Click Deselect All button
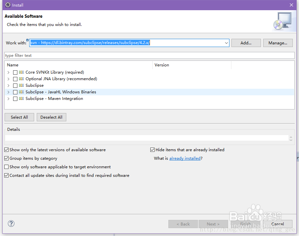 point(52,117)
